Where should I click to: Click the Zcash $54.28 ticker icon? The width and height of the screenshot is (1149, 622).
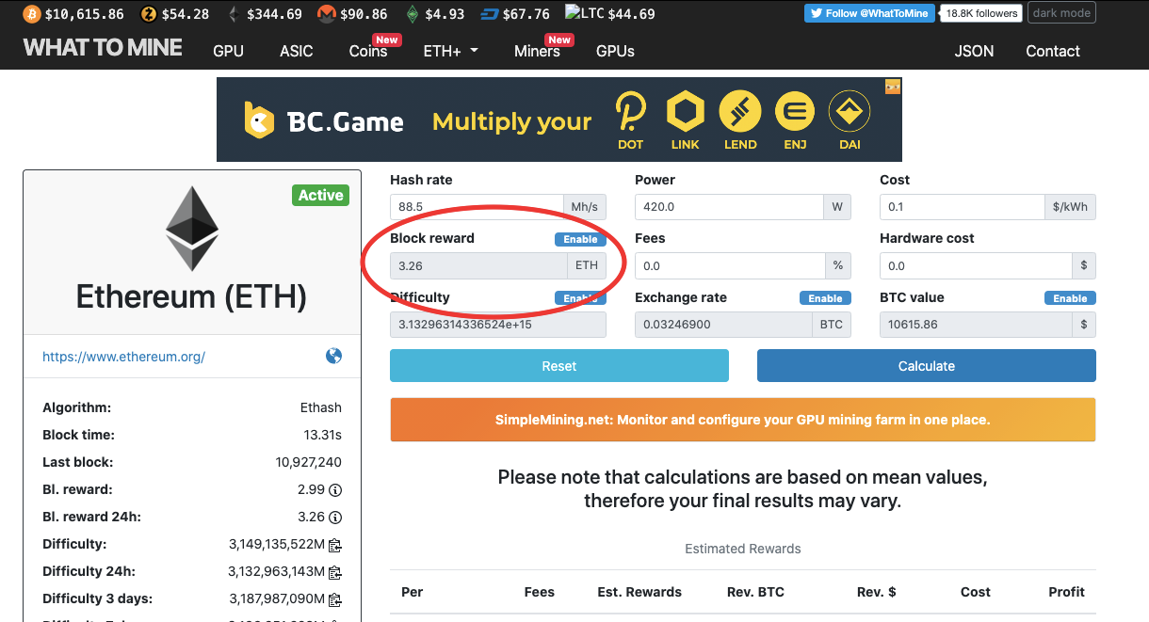148,14
